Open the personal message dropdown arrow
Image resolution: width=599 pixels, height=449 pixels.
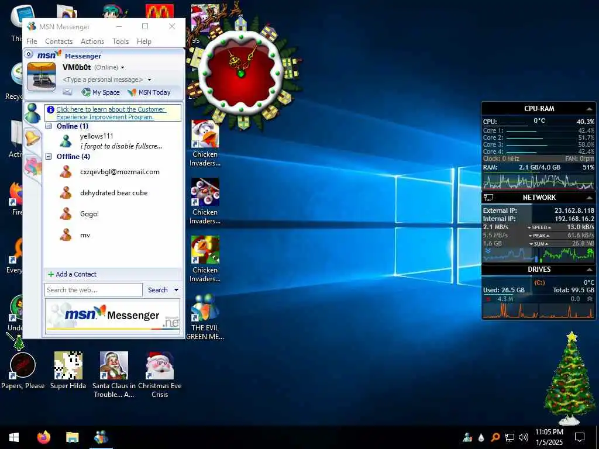(x=149, y=80)
